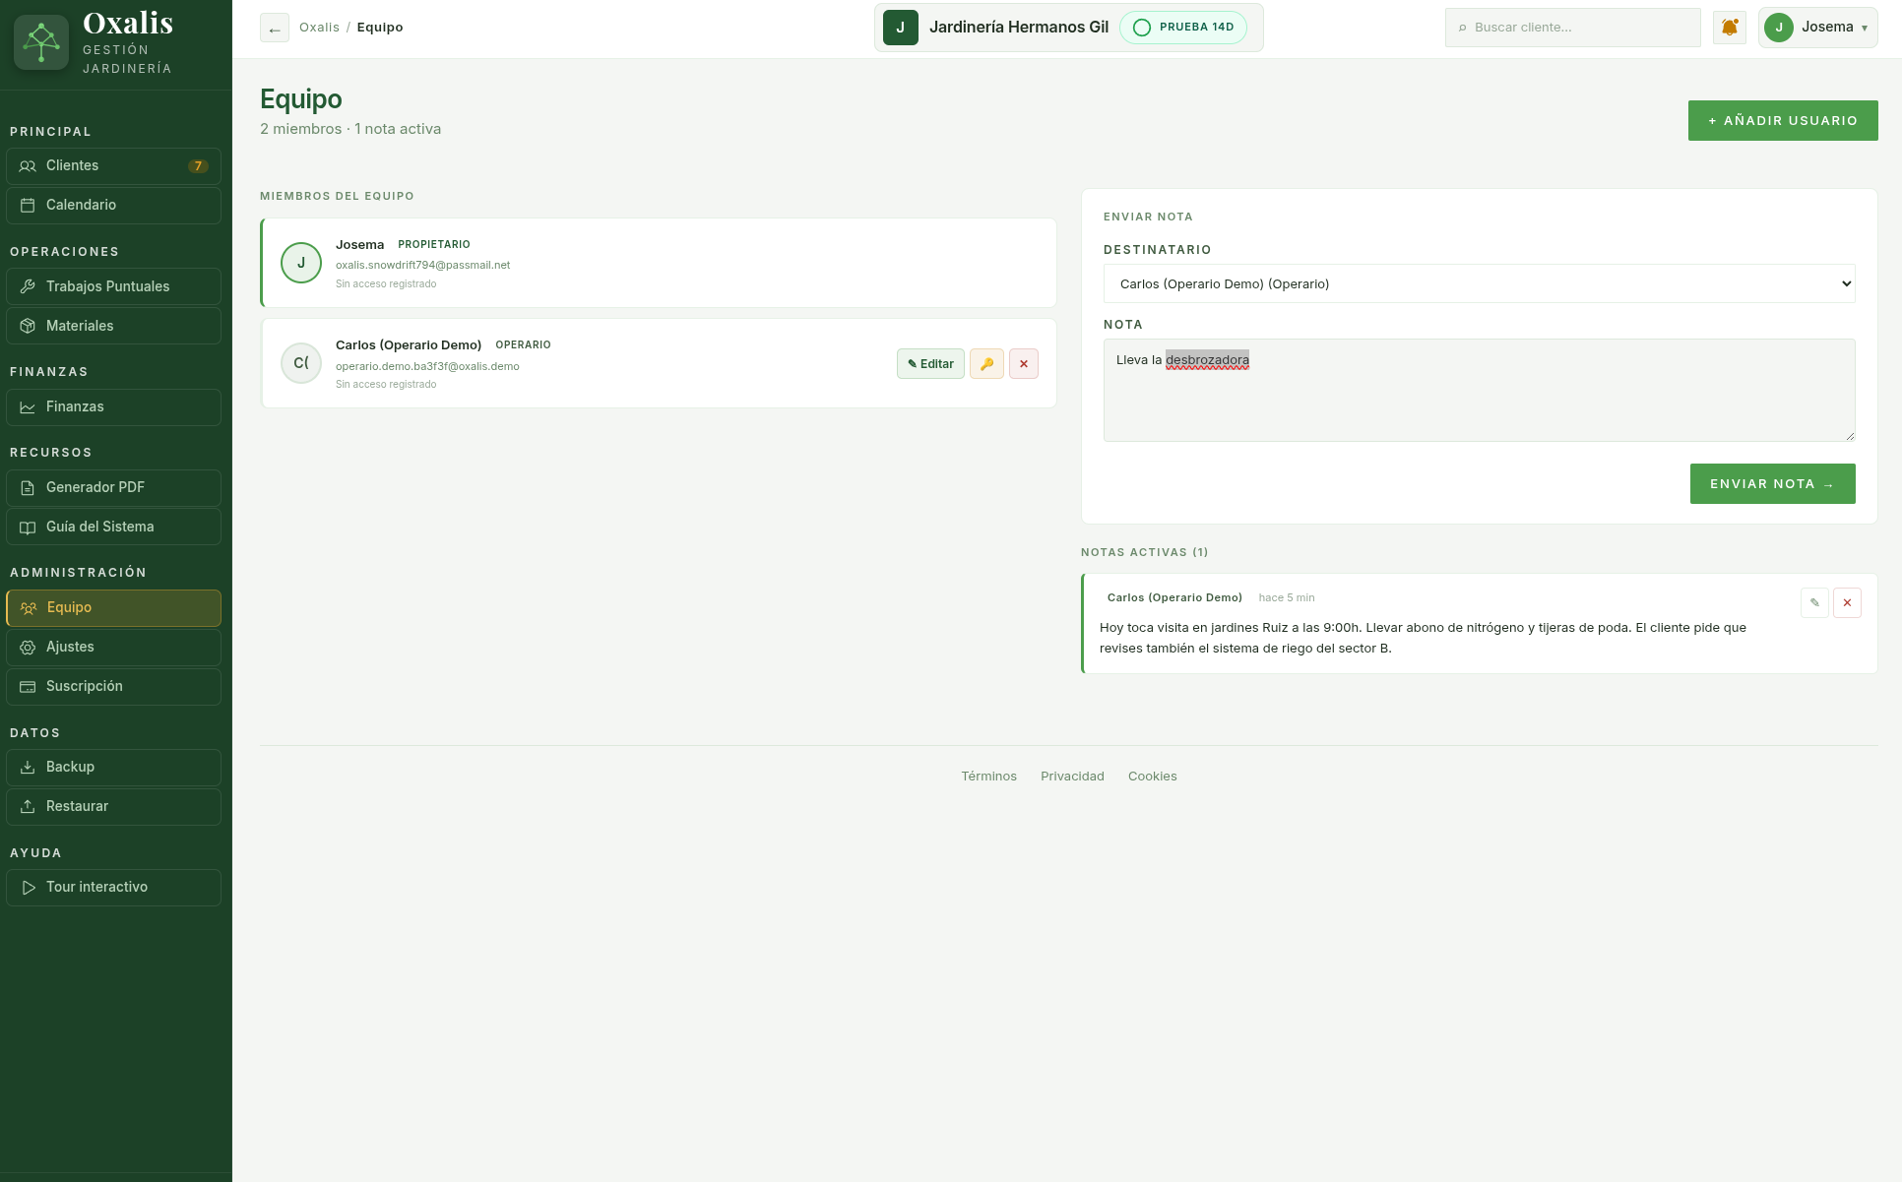Open Clientes in the sidebar
This screenshot has width=1902, height=1182.
(113, 166)
